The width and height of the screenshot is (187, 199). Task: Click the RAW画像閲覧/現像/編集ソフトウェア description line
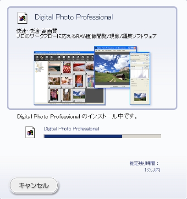point(87,36)
